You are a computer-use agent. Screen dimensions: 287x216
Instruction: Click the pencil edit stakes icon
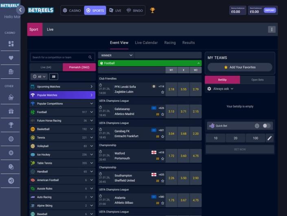tap(269, 138)
